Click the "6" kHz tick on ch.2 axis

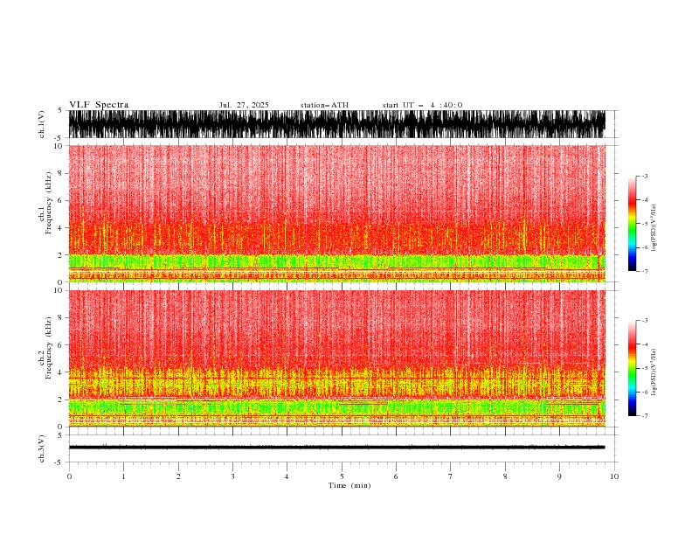click(60, 345)
